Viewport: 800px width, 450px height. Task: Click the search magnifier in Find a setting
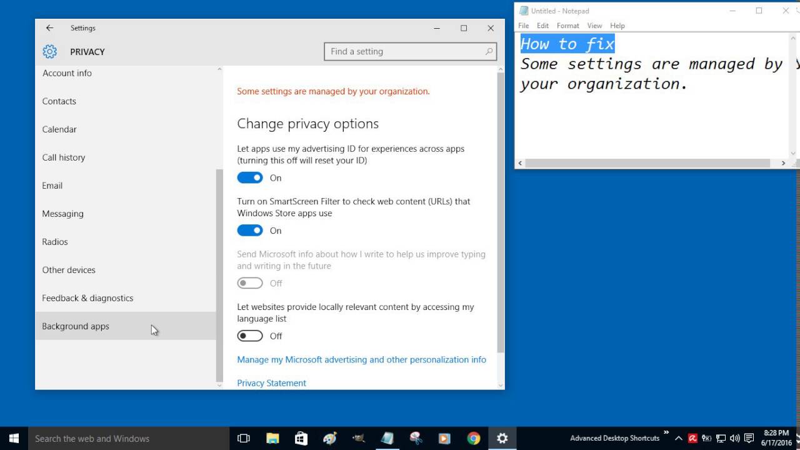click(x=489, y=52)
